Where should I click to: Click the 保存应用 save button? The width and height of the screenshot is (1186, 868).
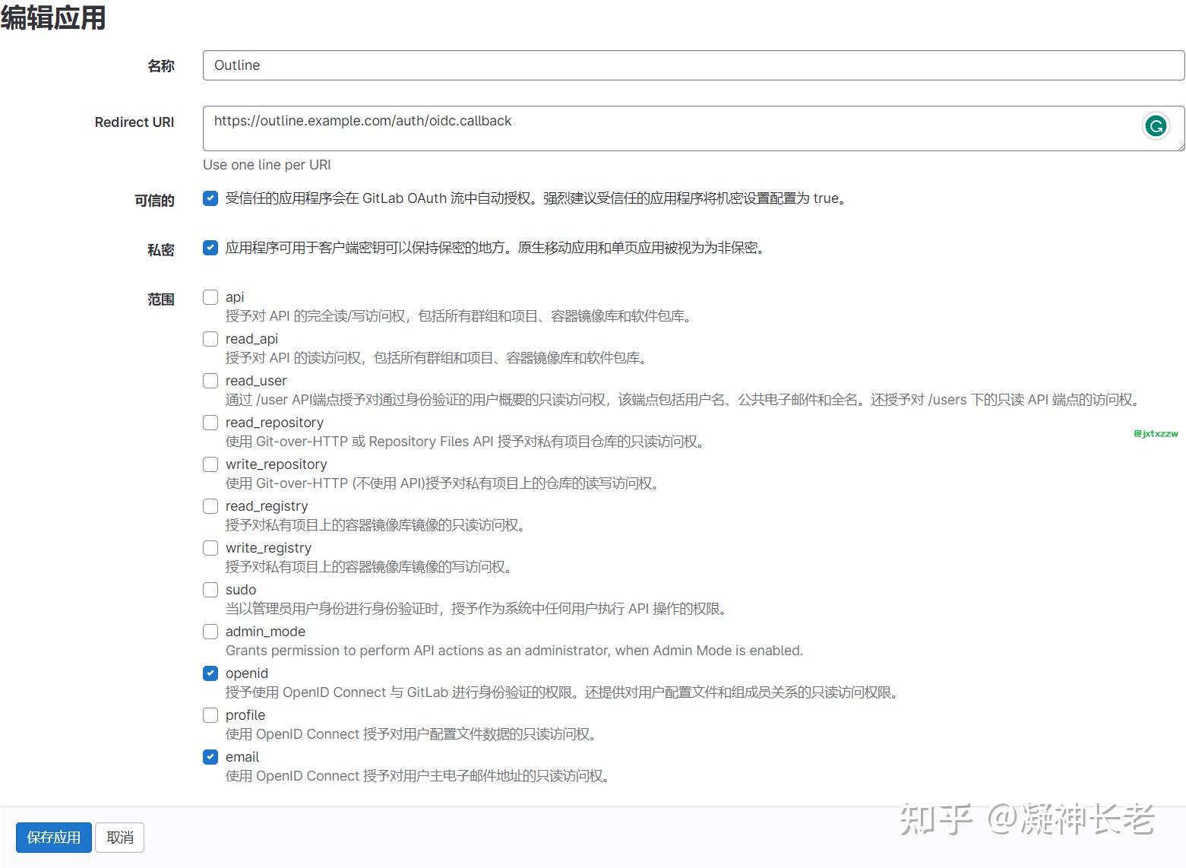[x=53, y=838]
